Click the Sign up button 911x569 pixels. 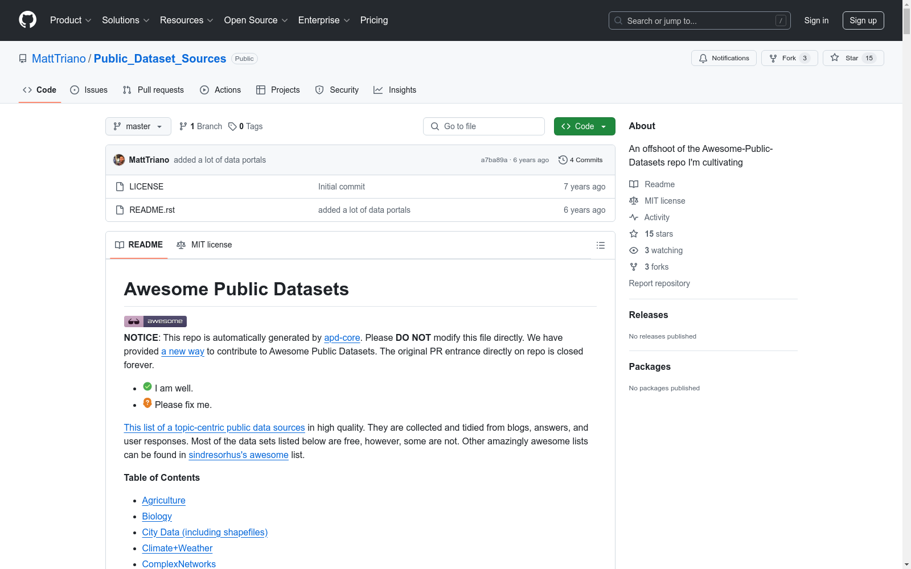pyautogui.click(x=863, y=20)
